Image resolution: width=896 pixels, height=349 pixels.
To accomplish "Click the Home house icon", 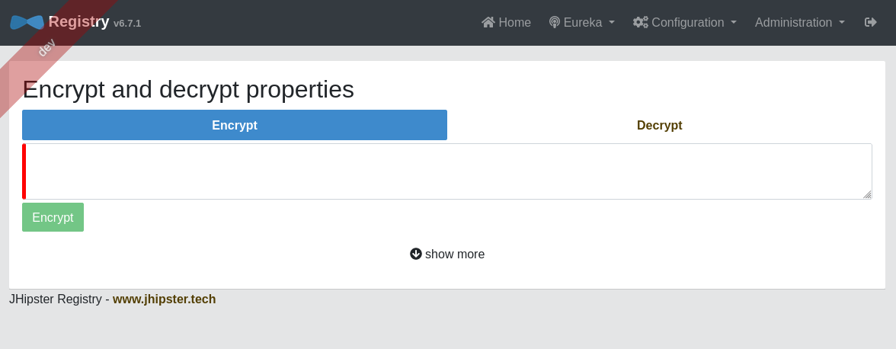I will (488, 22).
